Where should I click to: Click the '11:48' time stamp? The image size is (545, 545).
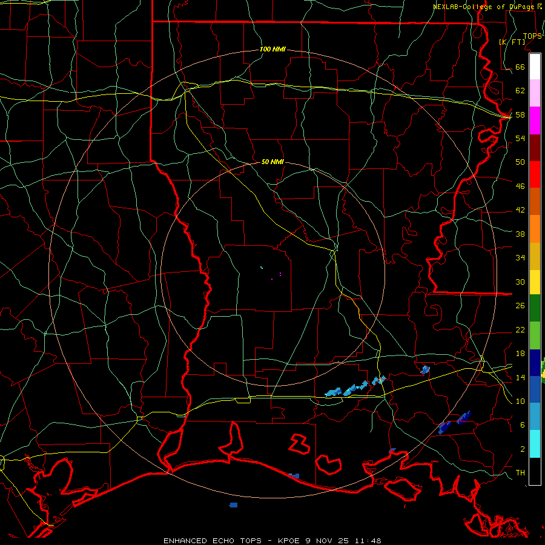[x=368, y=541]
